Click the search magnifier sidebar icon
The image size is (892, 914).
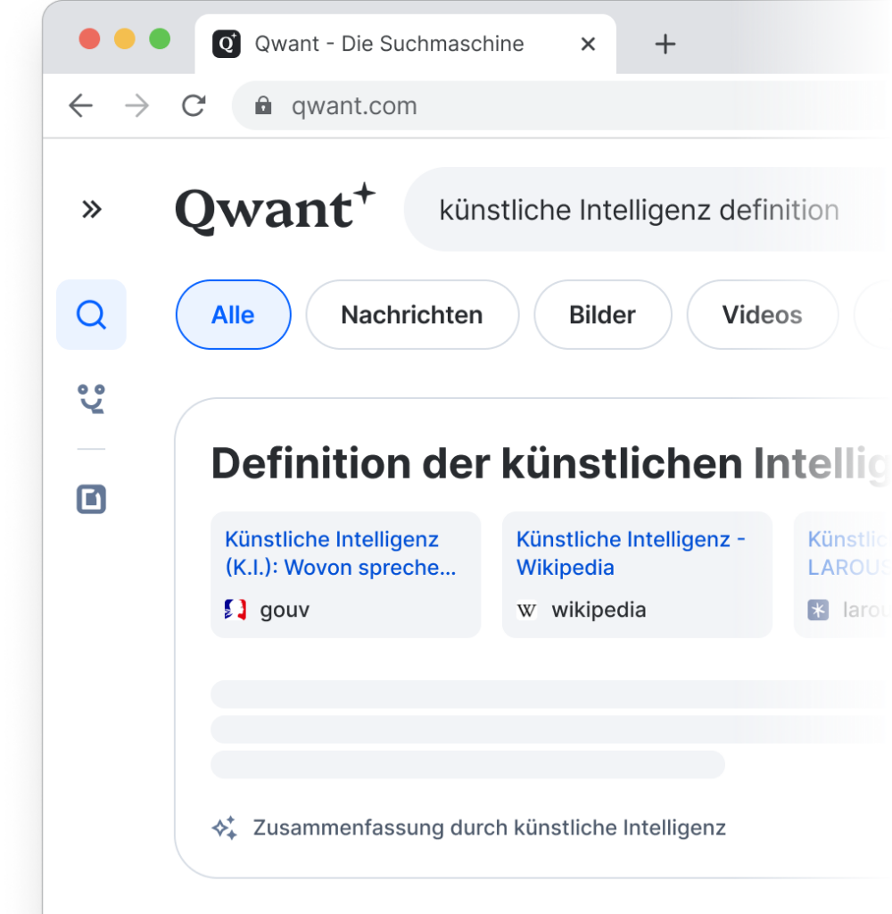coord(91,315)
